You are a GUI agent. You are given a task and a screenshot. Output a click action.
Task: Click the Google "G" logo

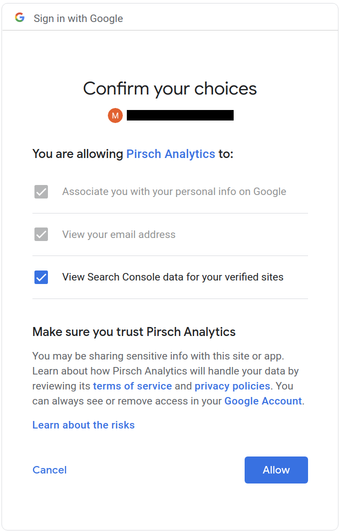click(x=19, y=18)
